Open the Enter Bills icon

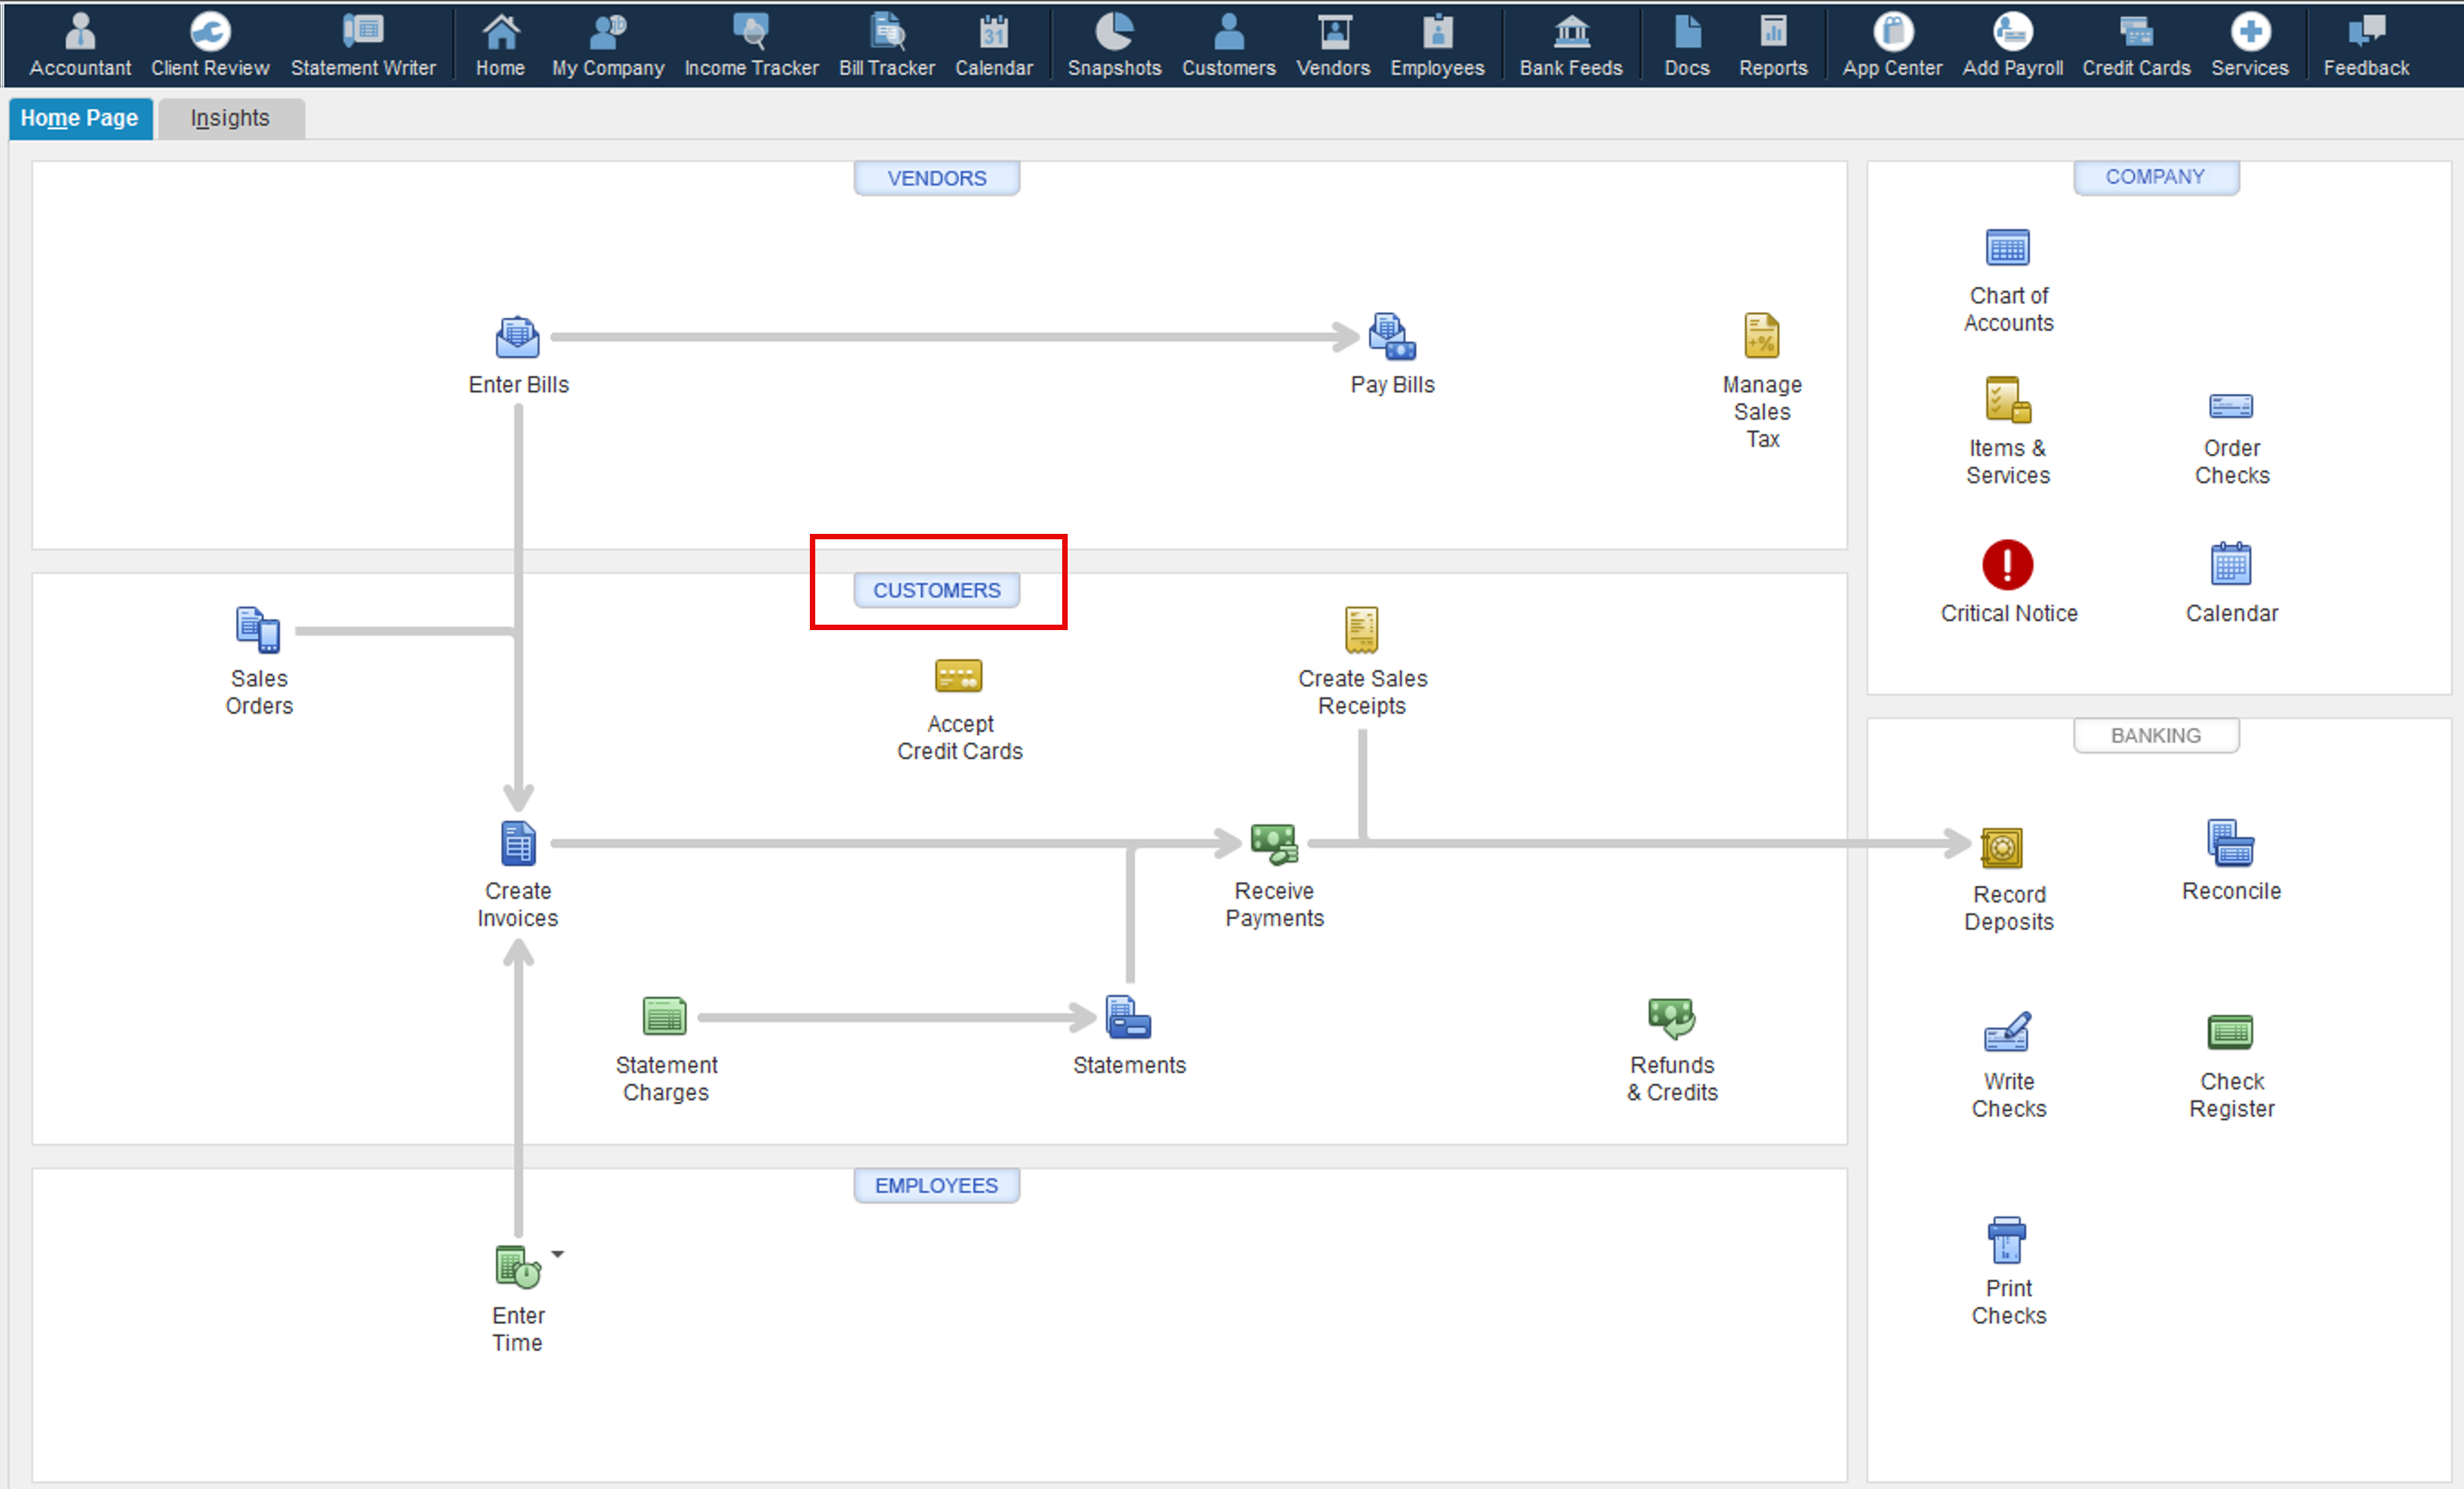pyautogui.click(x=517, y=338)
